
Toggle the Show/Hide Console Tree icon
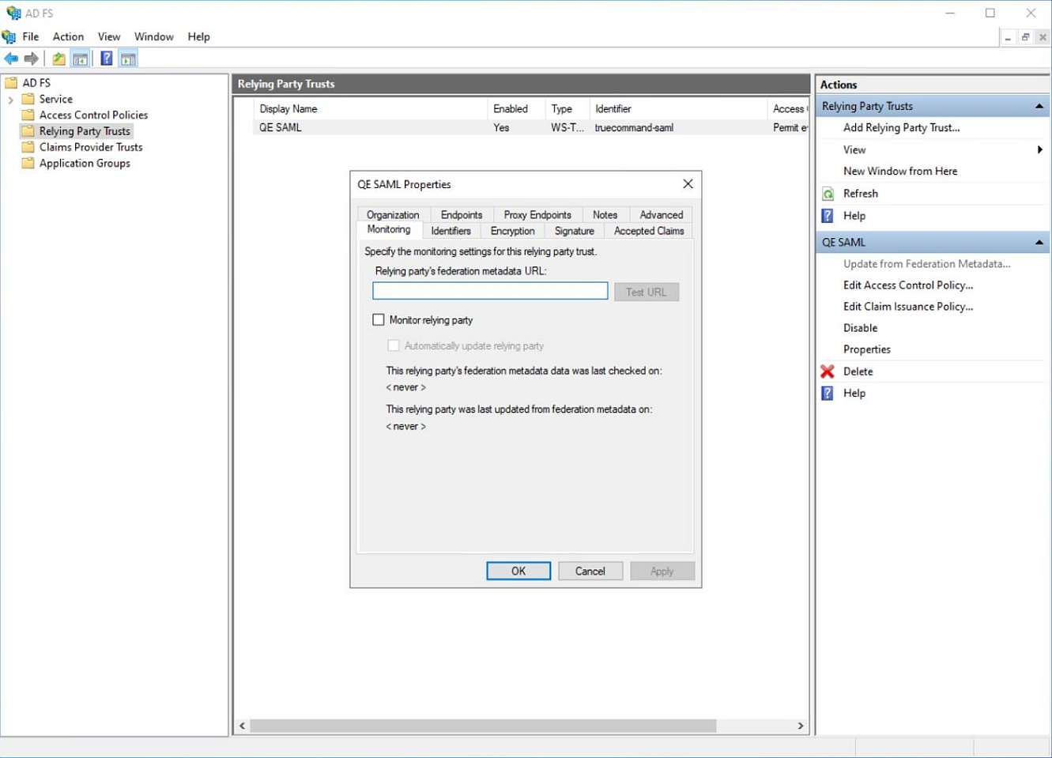tap(80, 58)
